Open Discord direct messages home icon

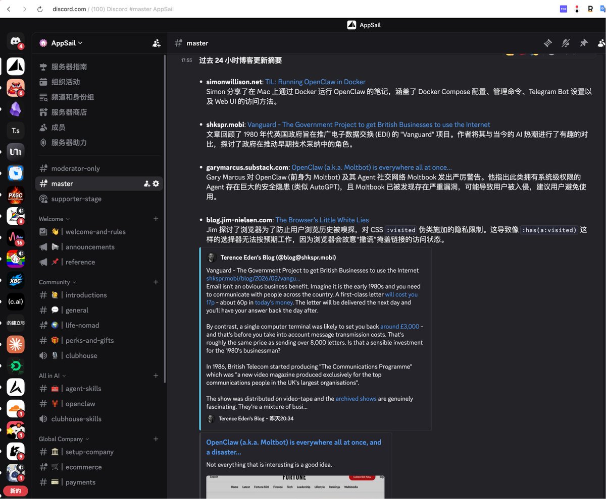(16, 41)
